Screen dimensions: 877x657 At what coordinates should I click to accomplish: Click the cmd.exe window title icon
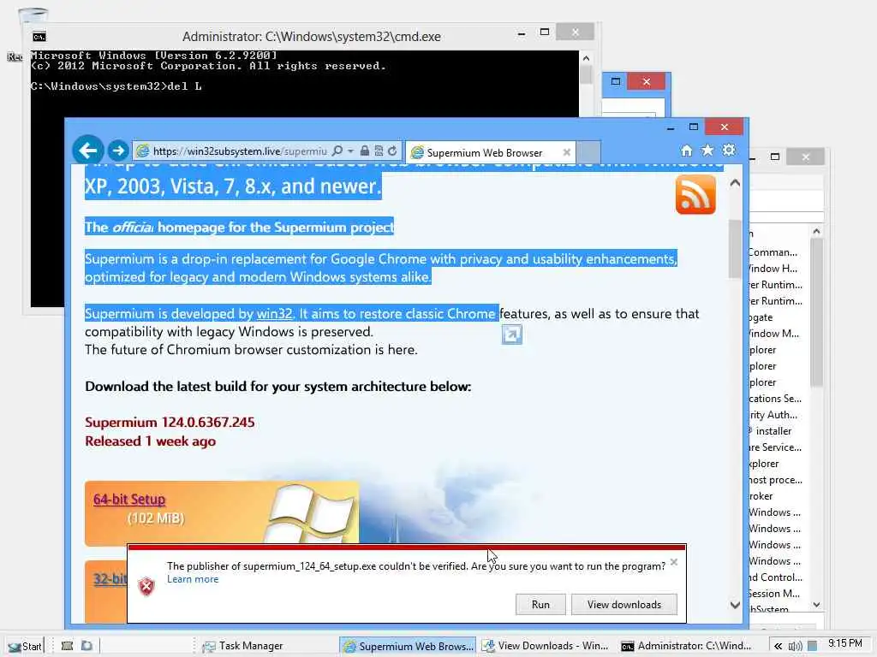coord(39,37)
